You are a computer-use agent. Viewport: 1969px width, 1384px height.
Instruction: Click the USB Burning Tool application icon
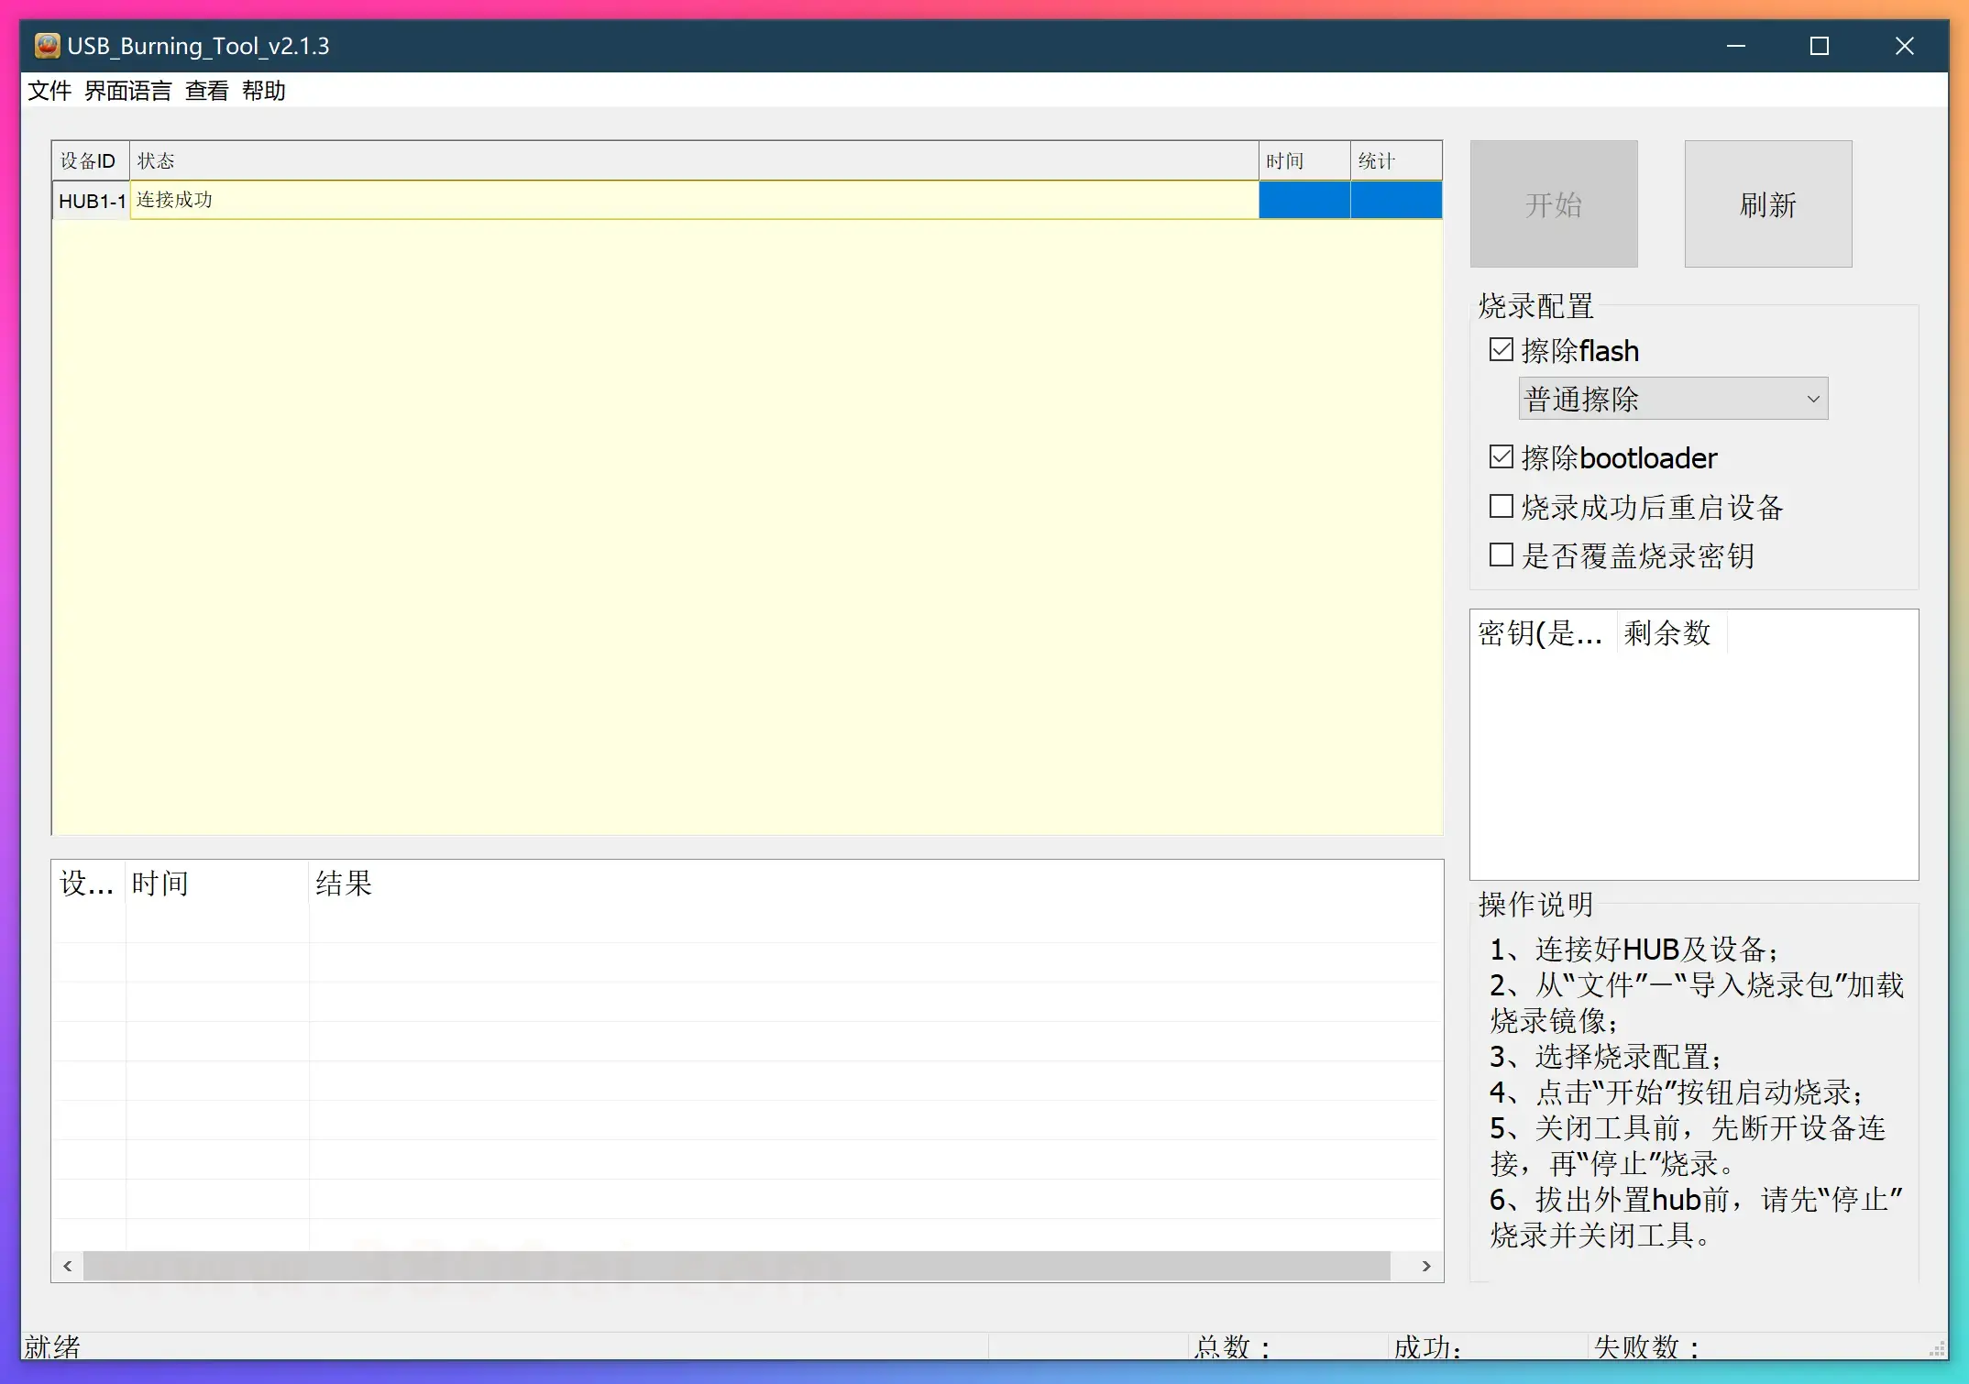pyautogui.click(x=45, y=45)
